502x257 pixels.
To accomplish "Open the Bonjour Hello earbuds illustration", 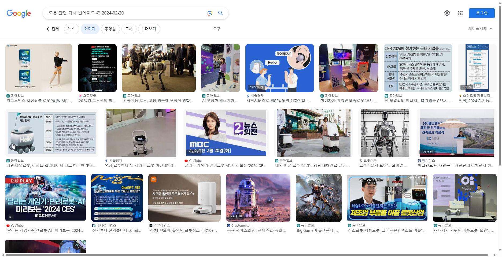I will click(280, 68).
